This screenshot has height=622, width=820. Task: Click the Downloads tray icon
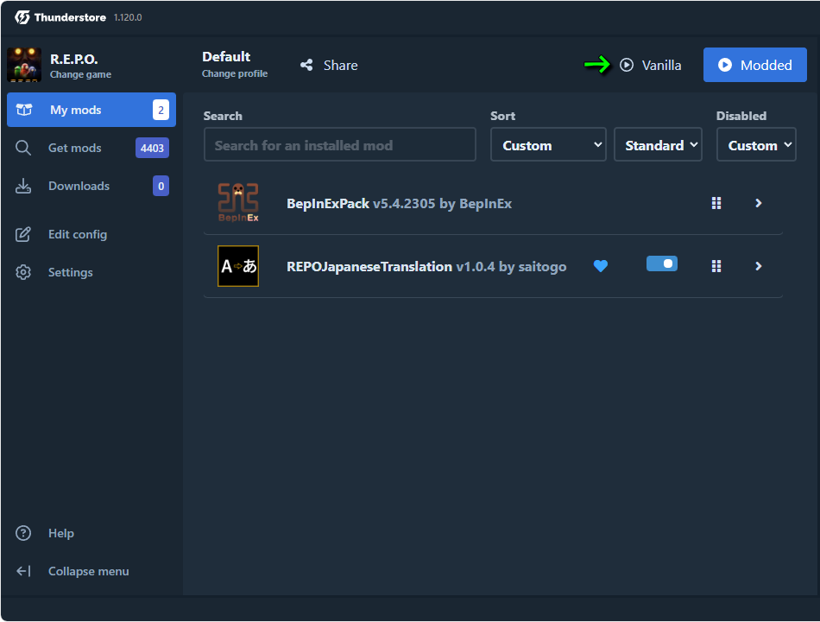coord(23,186)
